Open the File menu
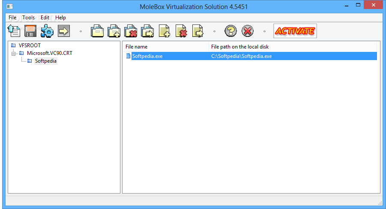 12,18
